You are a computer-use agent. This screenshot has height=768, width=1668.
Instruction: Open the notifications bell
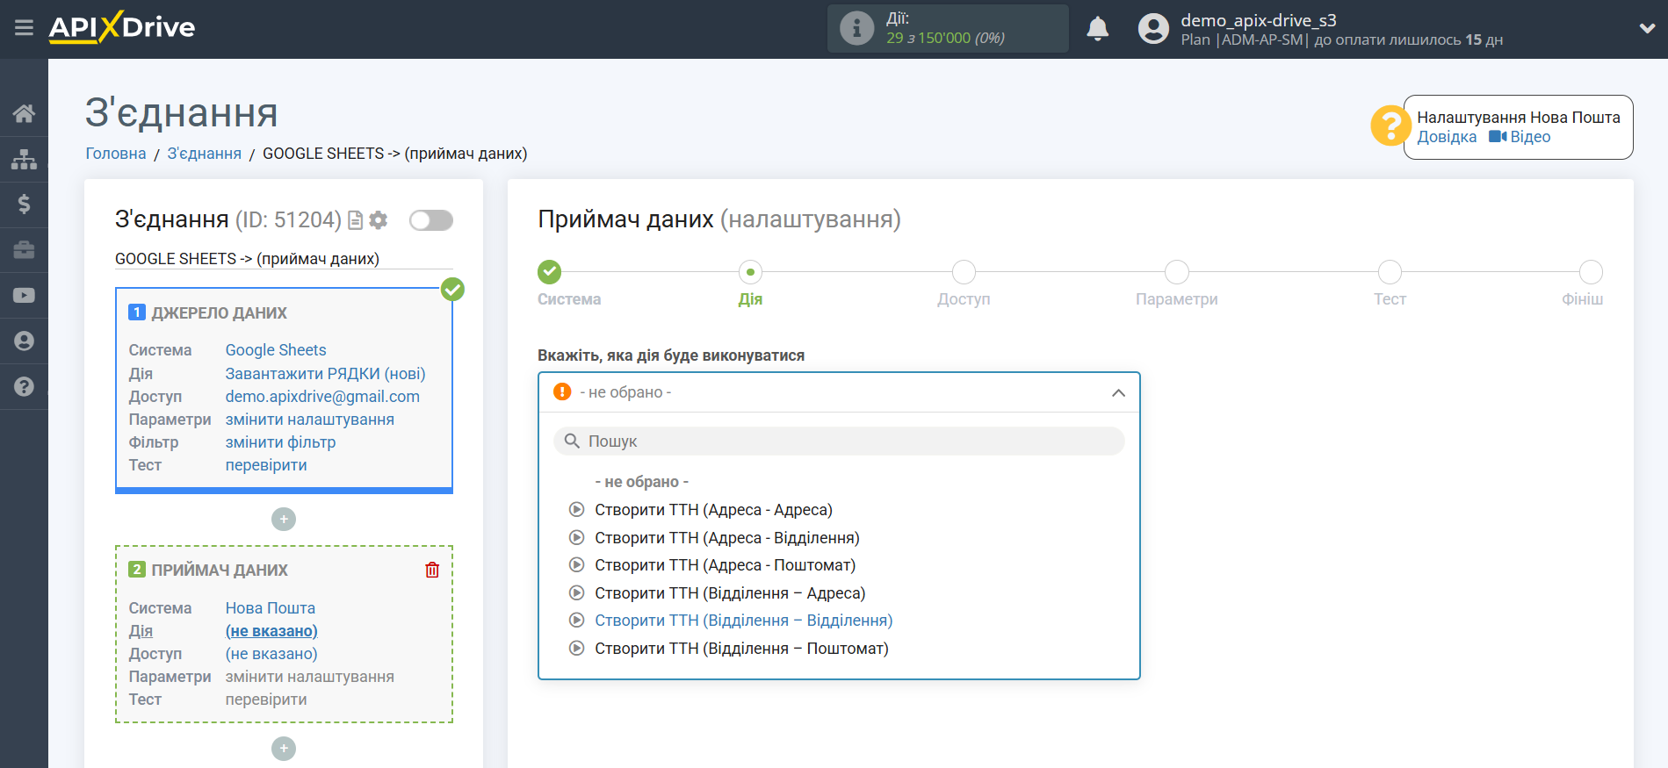click(x=1097, y=28)
